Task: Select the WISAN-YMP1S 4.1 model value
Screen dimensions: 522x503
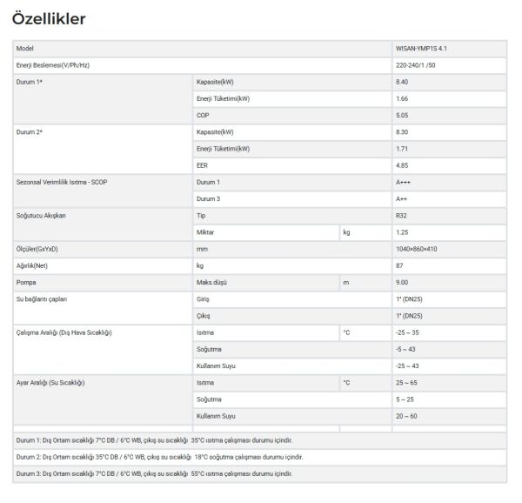Action: 421,50
